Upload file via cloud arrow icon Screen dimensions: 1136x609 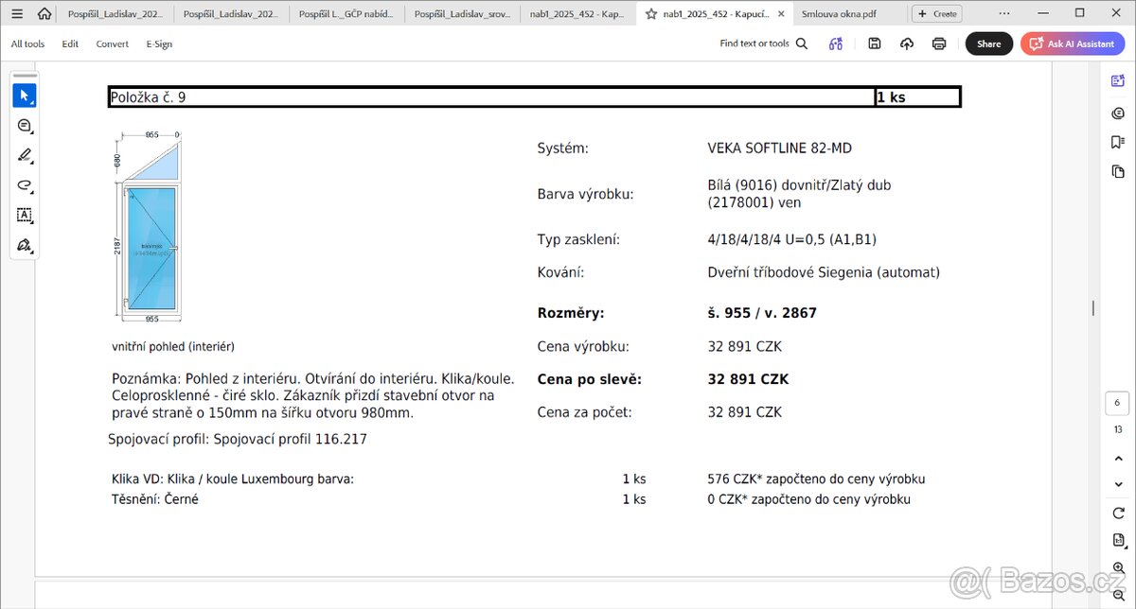(x=907, y=43)
